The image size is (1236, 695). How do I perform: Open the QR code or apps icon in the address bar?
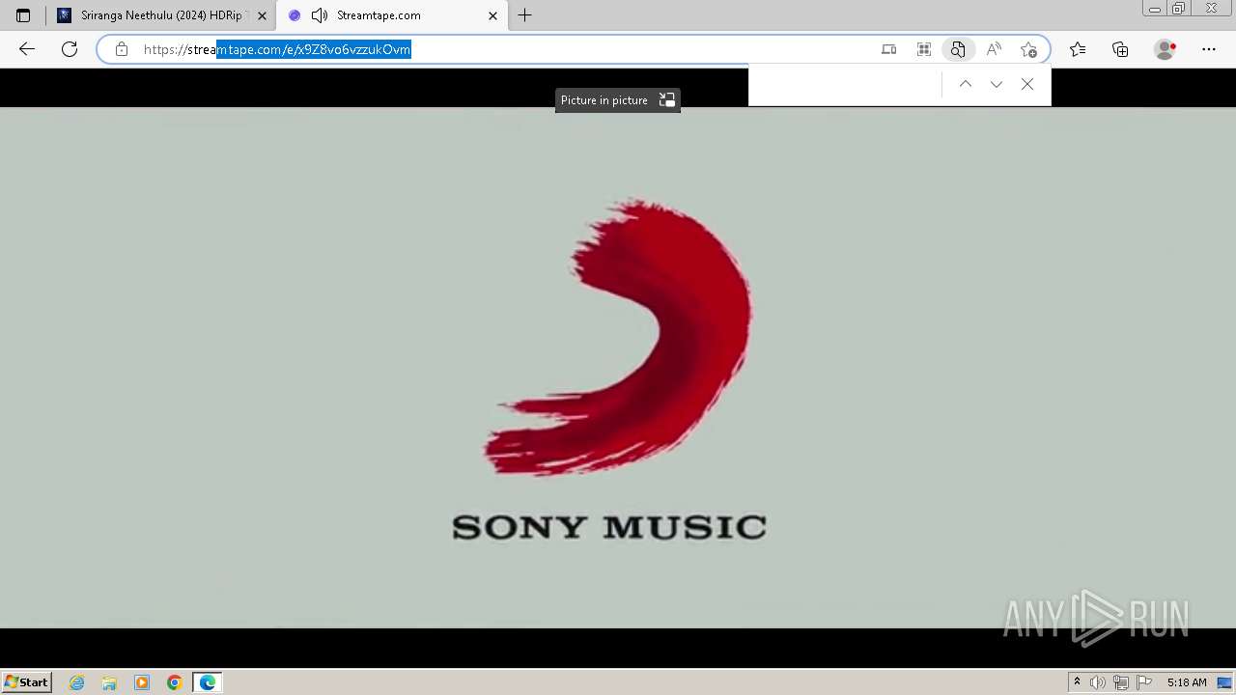(x=924, y=49)
